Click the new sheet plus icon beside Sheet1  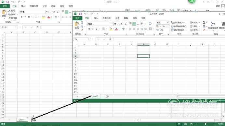tap(107, 97)
